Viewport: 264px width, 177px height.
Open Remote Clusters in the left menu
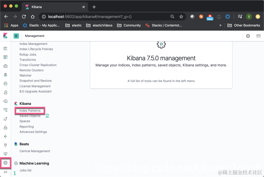pyautogui.click(x=32, y=70)
